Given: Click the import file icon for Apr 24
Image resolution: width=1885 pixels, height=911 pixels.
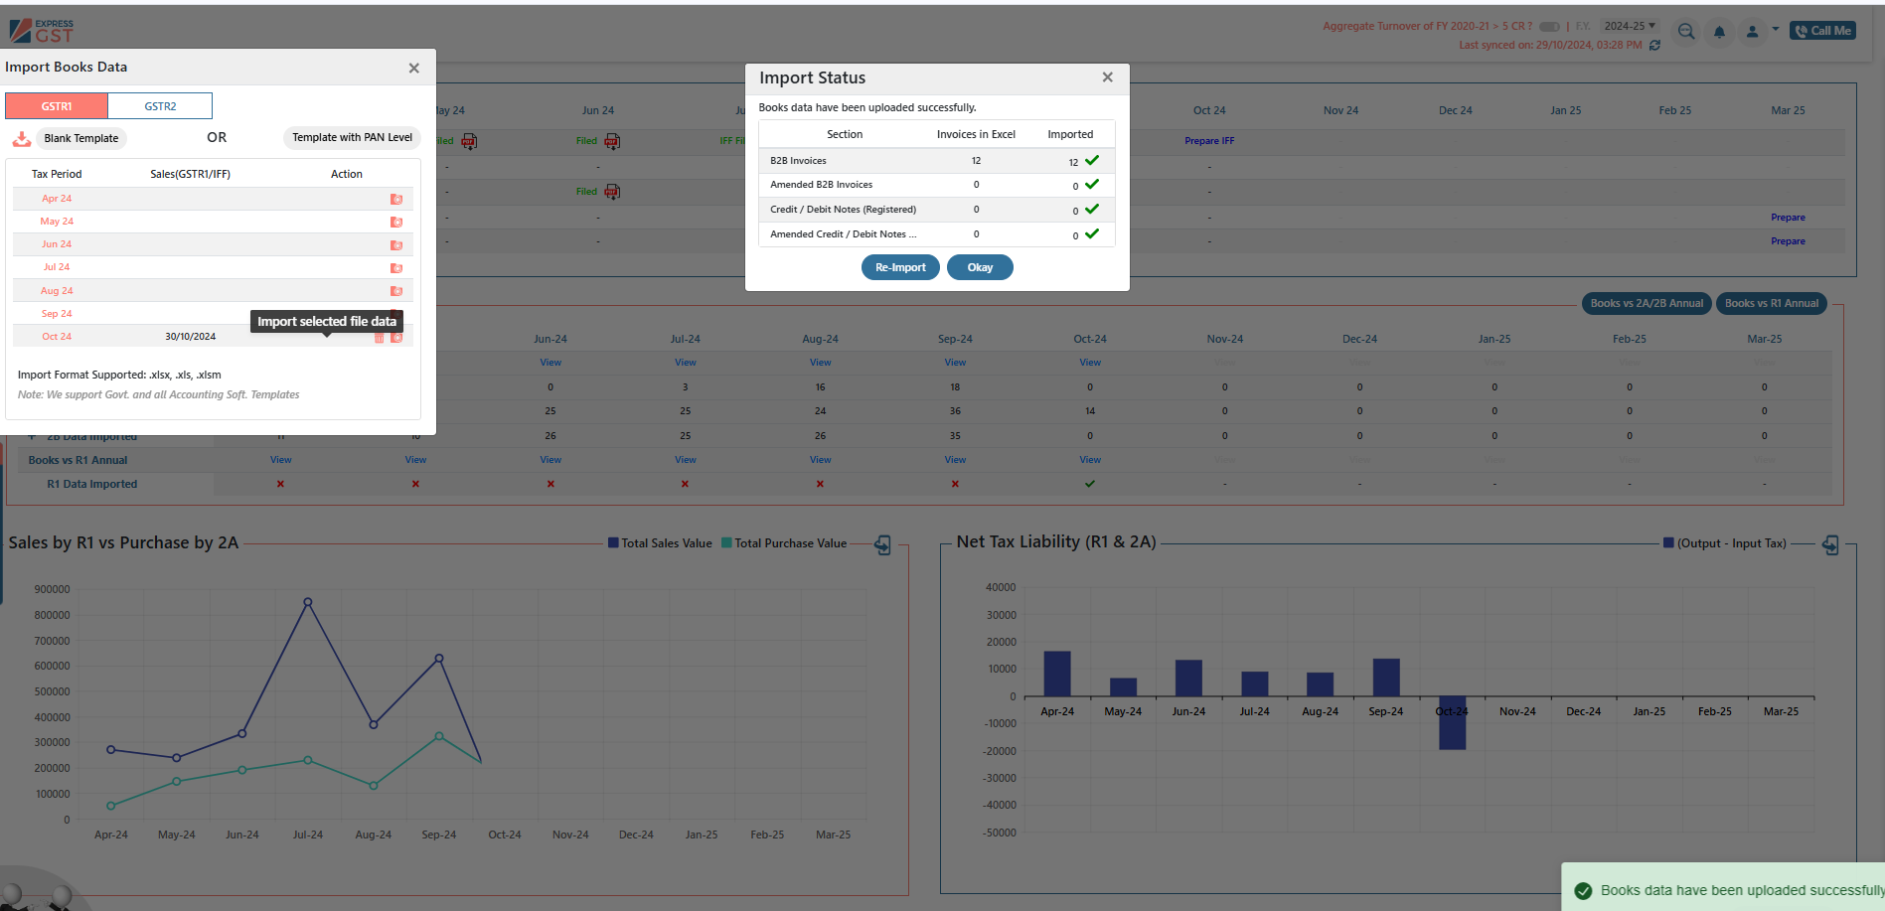Looking at the screenshot, I should tap(396, 199).
